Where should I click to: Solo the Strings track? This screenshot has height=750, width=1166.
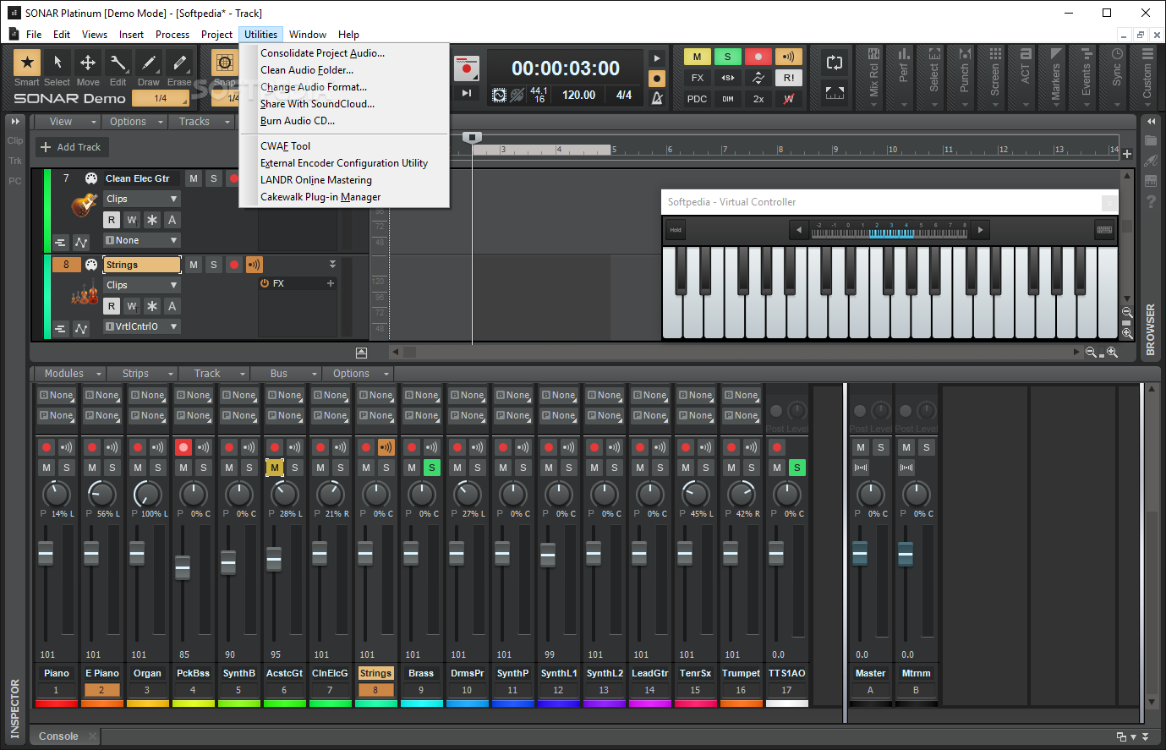(214, 265)
